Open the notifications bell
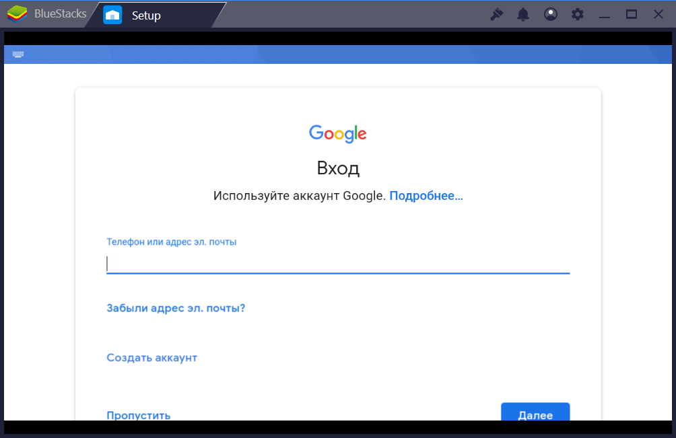This screenshot has width=676, height=438. click(x=523, y=14)
